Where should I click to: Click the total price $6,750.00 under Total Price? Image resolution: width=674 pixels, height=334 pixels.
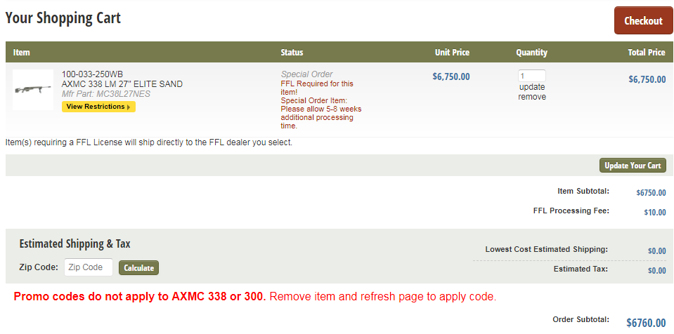(647, 79)
